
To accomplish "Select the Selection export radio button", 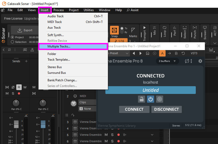I will 12,42.
